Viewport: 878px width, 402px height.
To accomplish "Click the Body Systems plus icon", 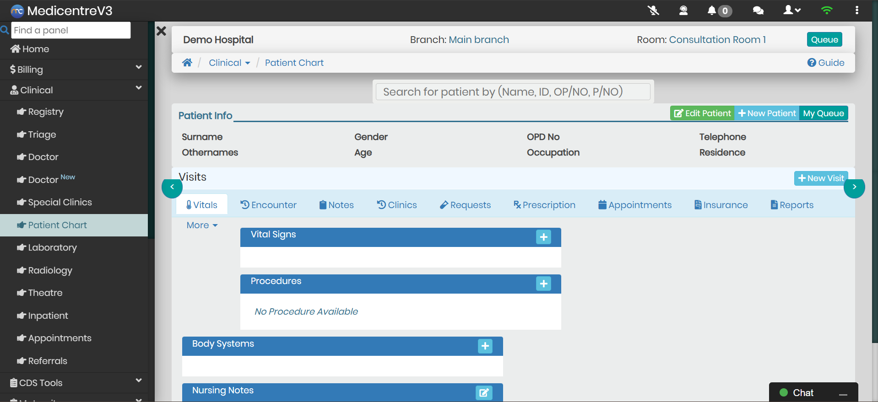I will (x=485, y=346).
